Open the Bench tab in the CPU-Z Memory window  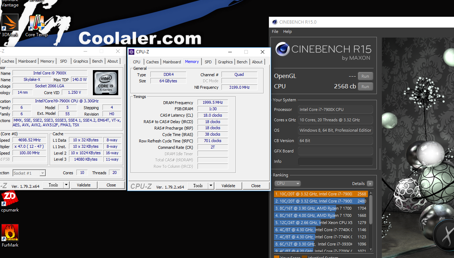[242, 62]
